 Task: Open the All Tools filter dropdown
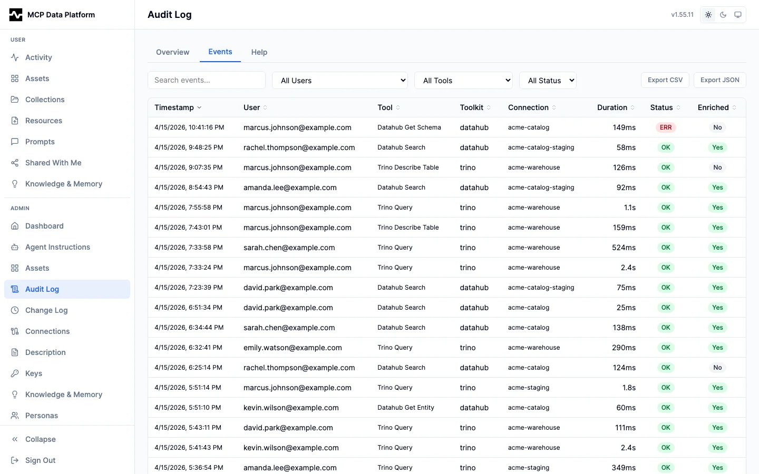[464, 80]
